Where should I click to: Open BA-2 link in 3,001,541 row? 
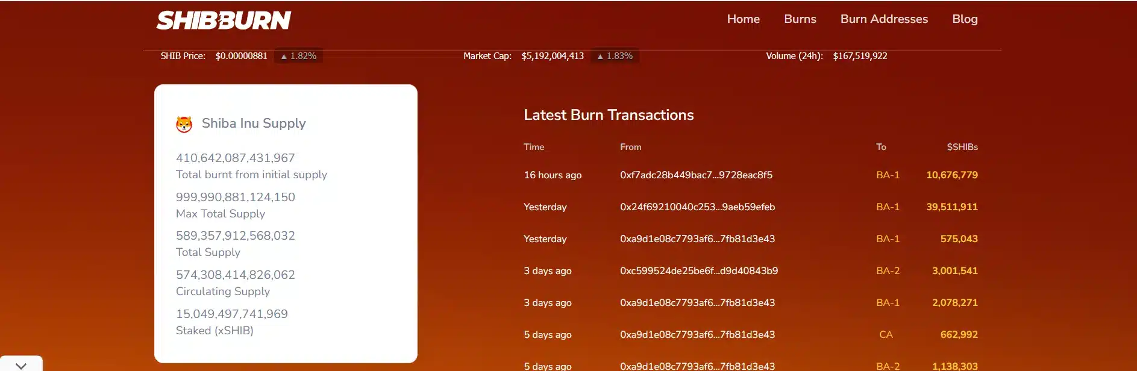[x=888, y=270]
